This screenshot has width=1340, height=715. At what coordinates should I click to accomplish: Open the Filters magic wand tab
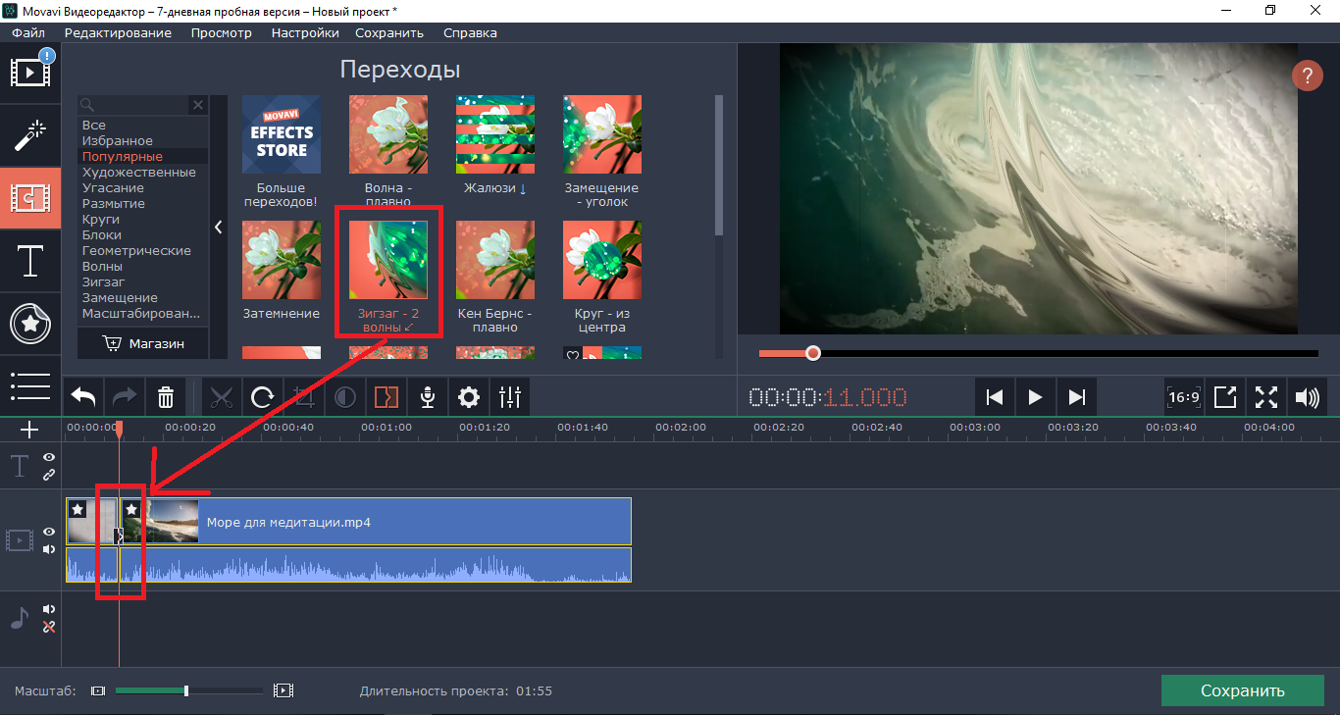(x=30, y=134)
